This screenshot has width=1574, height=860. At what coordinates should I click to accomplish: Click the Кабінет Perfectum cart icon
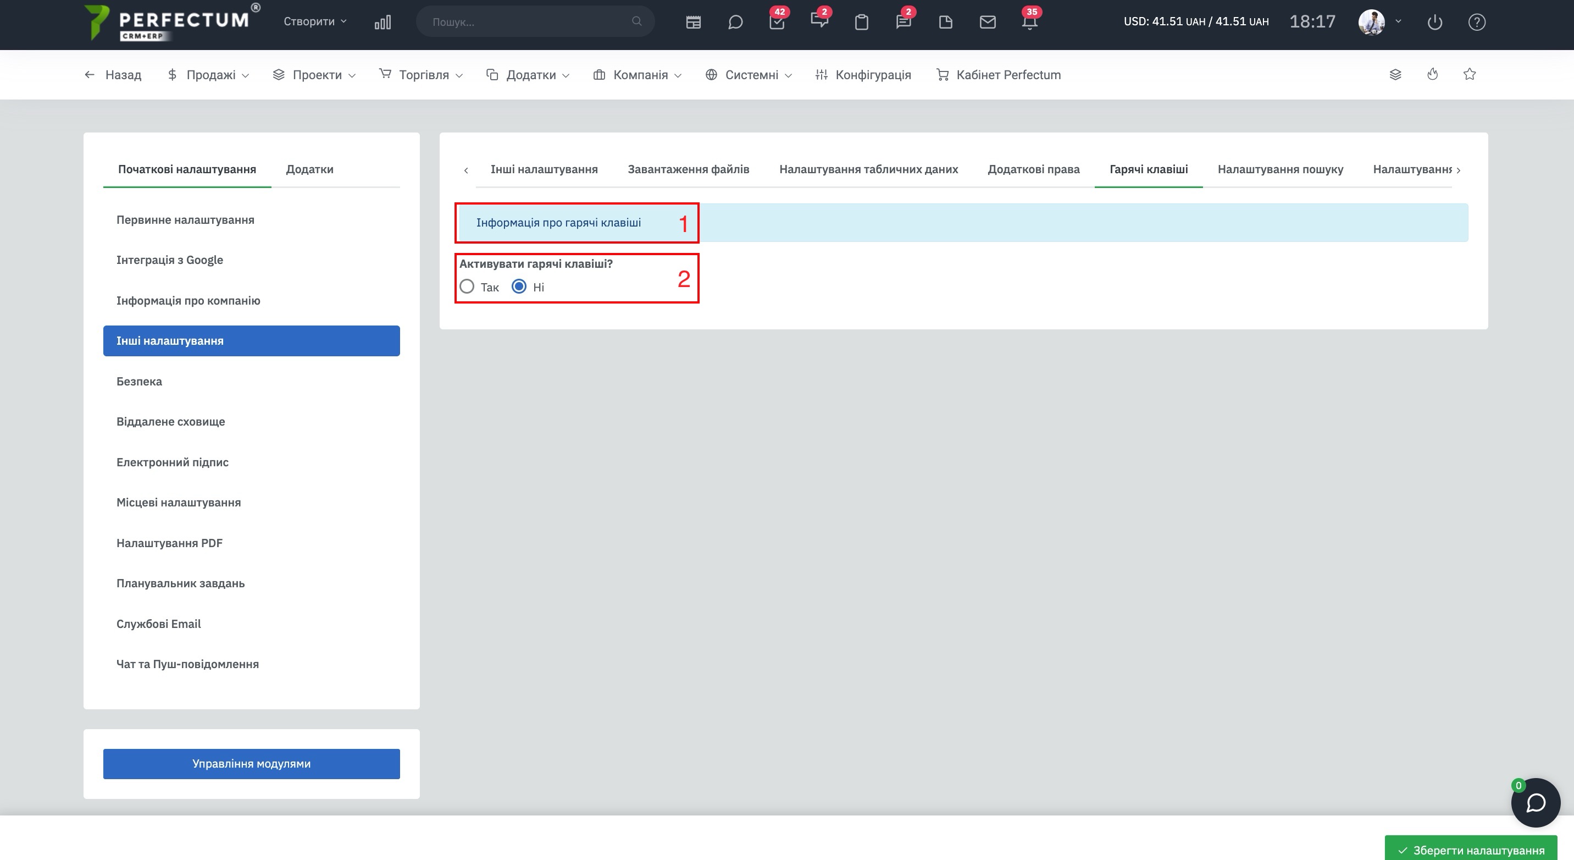tap(942, 75)
